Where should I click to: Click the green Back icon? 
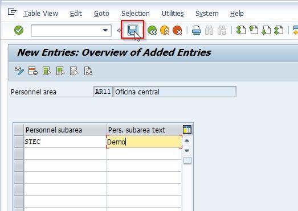[152, 30]
